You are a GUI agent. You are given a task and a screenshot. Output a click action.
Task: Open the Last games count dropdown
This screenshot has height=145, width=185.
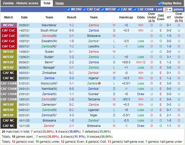point(168,10)
